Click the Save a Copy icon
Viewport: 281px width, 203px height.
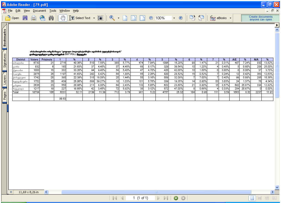click(25, 18)
